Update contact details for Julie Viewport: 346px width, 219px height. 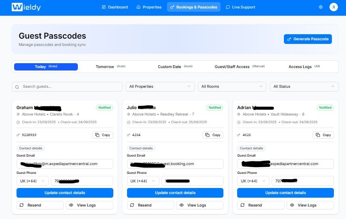click(x=175, y=193)
